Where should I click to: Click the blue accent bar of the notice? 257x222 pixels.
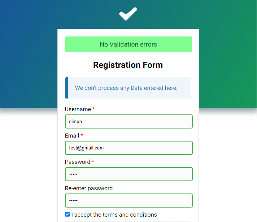tap(66, 88)
